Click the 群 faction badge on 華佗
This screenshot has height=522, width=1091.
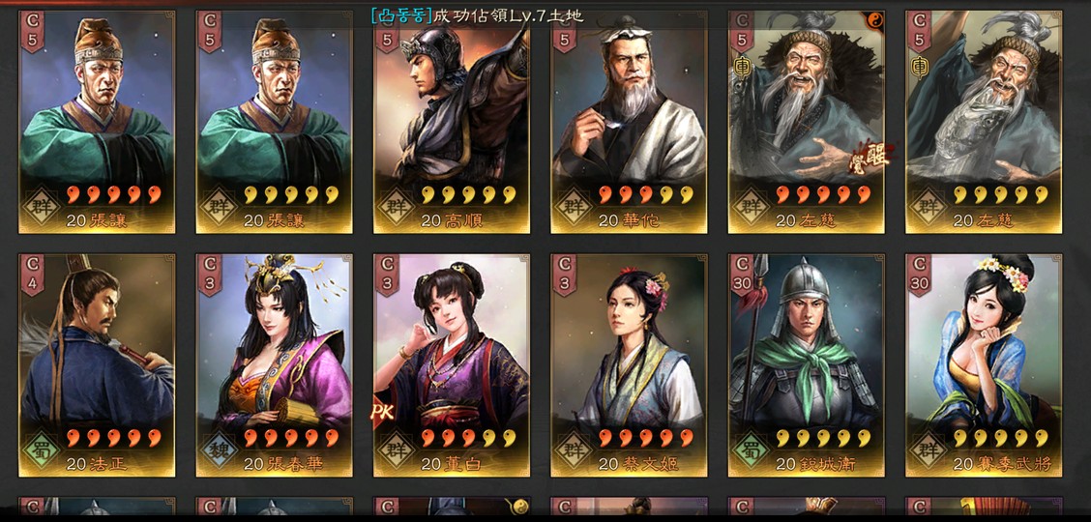tap(572, 205)
